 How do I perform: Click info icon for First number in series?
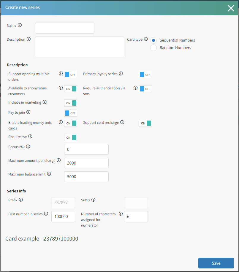point(46,214)
